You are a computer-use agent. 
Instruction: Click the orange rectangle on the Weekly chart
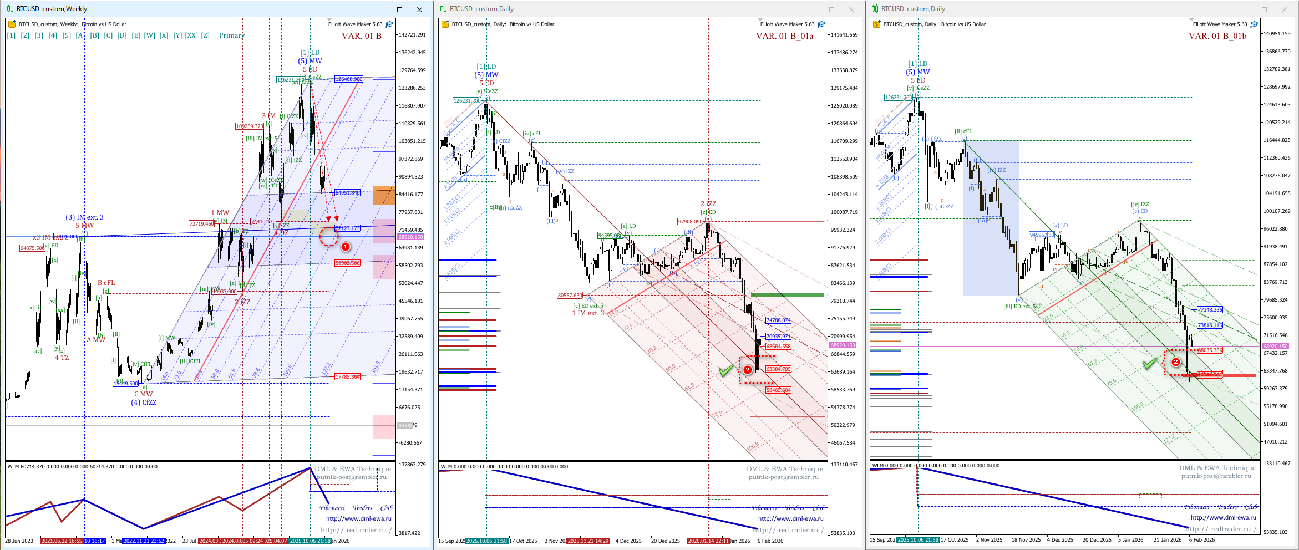384,195
